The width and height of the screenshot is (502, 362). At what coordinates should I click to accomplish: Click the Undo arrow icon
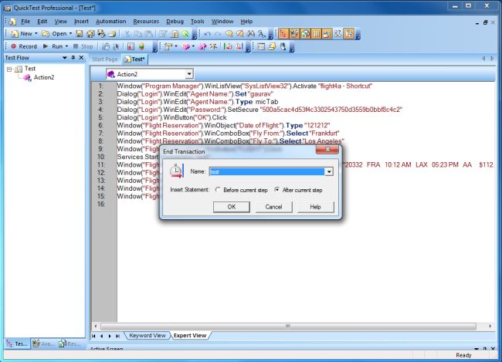click(x=208, y=34)
